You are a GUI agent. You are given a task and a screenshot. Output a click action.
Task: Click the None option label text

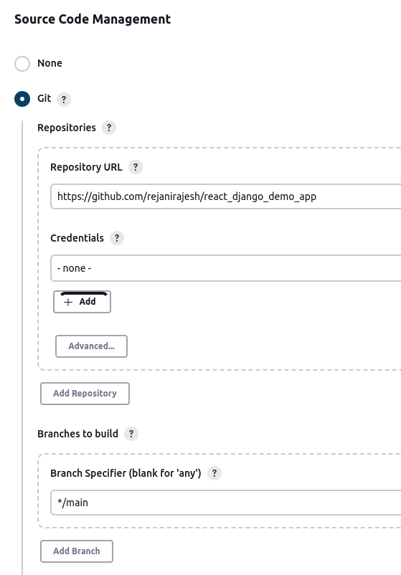pos(49,63)
